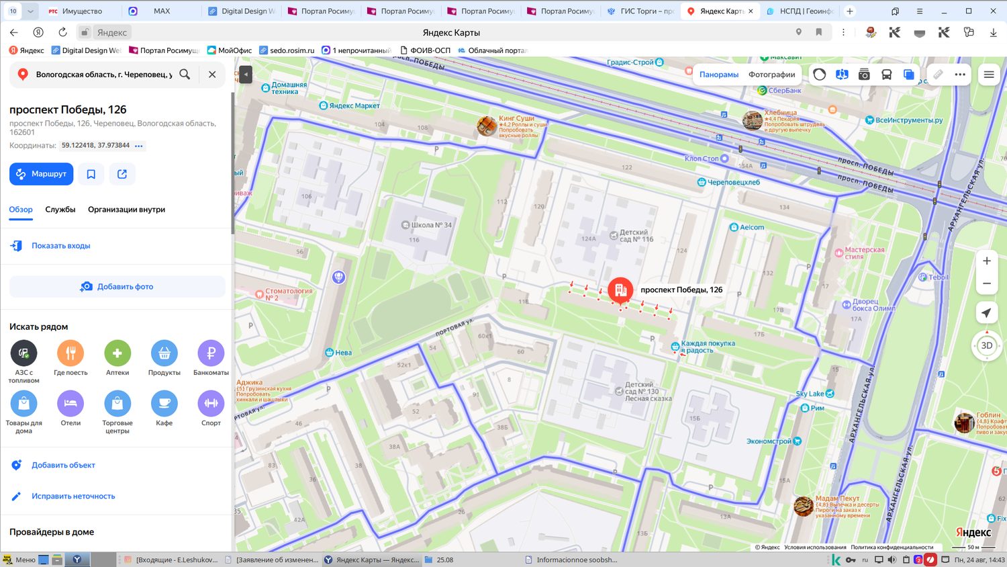Toggle the street photo camera layer
The image size is (1007, 567).
pos(864,75)
